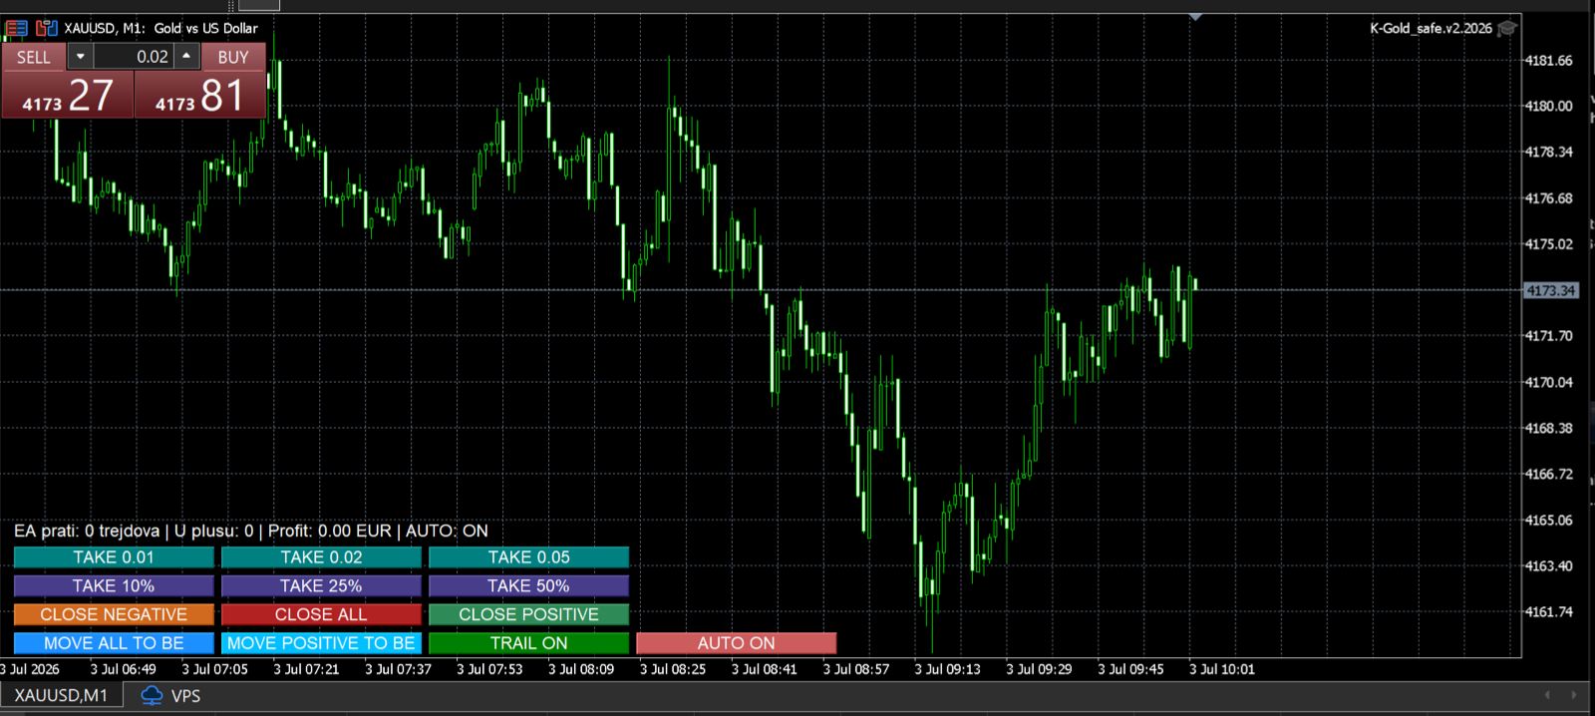Click time axis label 3 Jul 08:09
1595x716 pixels.
581,669
